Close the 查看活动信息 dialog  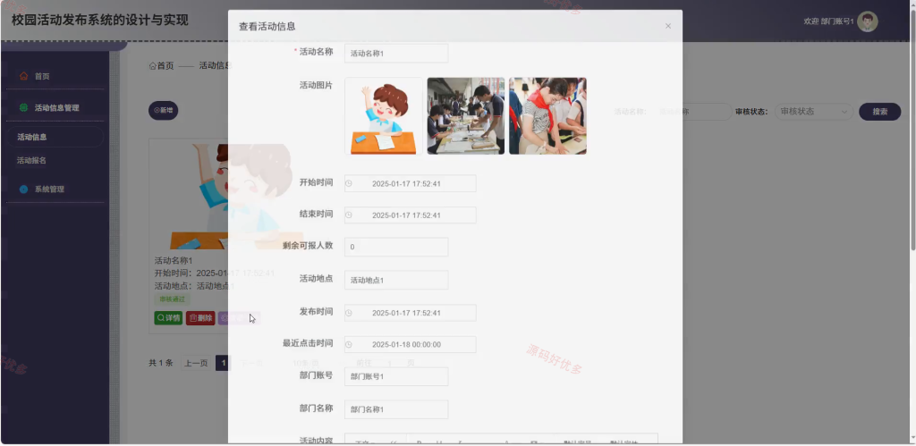click(x=667, y=26)
